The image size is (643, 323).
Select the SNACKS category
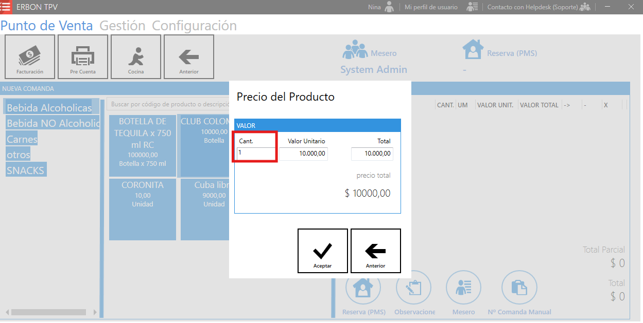(26, 170)
